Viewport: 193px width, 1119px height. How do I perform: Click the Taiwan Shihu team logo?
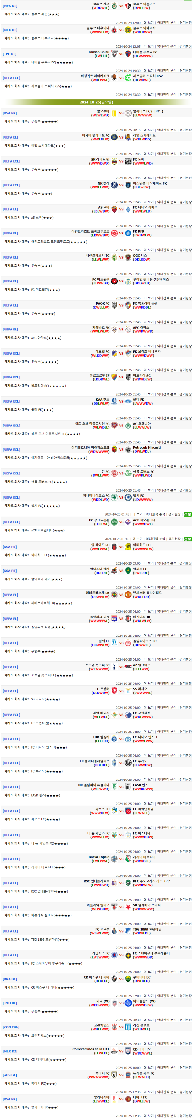[115, 54]
